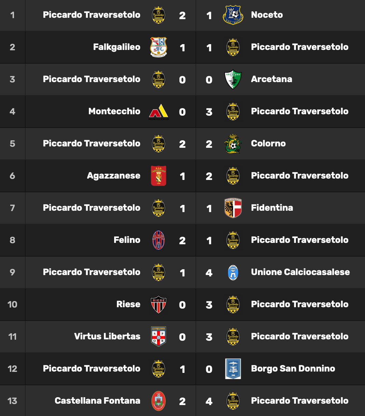
Task: Select the Borgo San Donnino team name
Action: [293, 369]
